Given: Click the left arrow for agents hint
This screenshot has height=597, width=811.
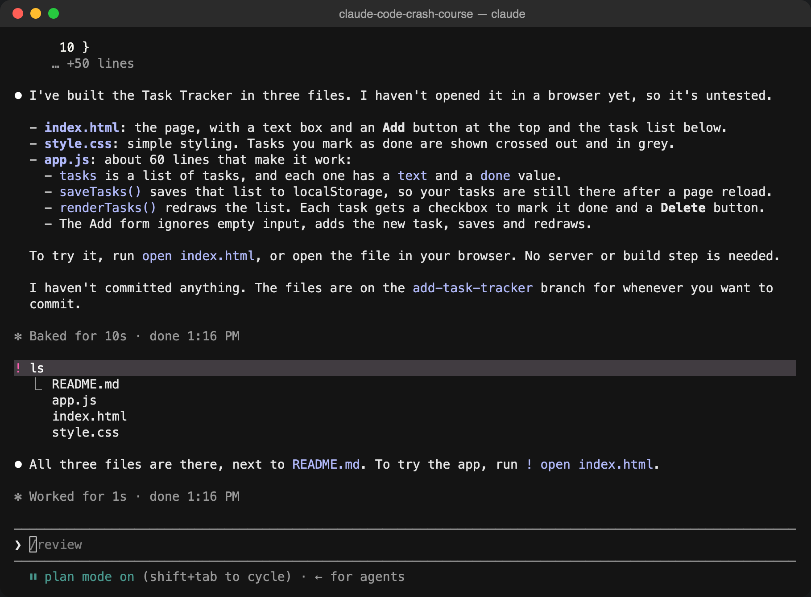Looking at the screenshot, I should 360,577.
